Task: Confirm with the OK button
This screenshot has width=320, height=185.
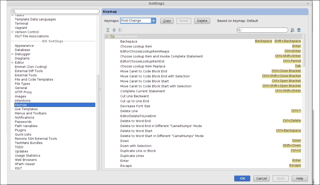Action: [242, 178]
